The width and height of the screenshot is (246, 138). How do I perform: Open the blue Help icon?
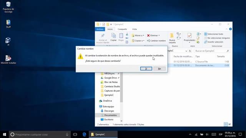[x=230, y=29]
